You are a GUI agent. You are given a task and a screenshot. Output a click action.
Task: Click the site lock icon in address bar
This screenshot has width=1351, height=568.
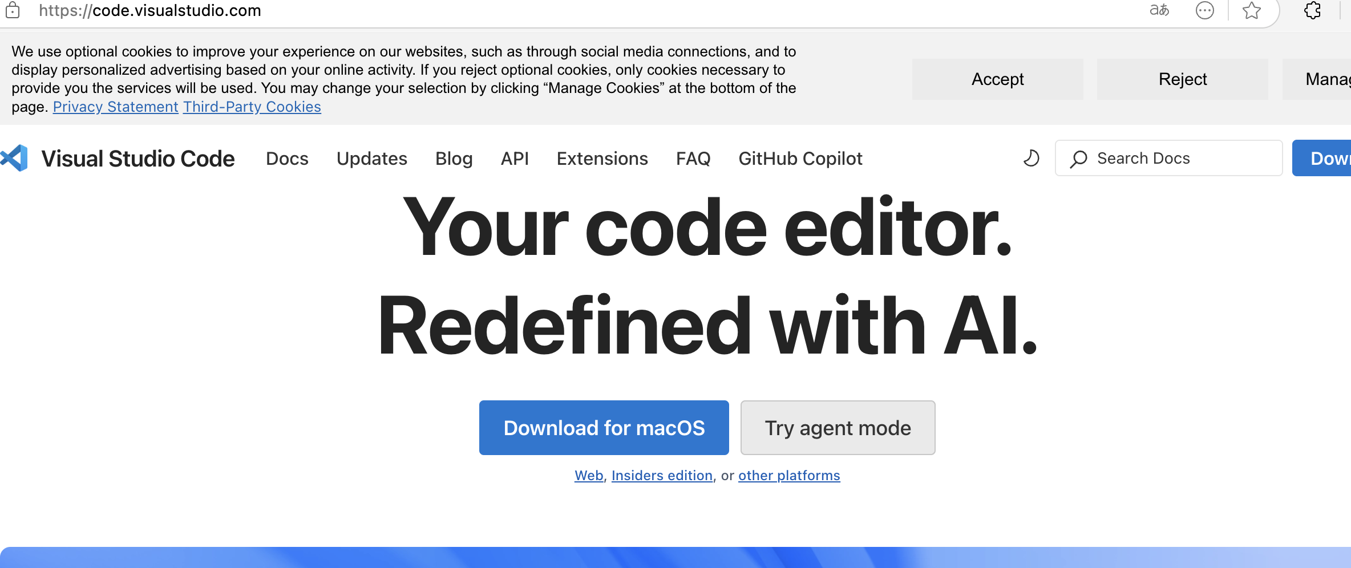[x=13, y=10]
